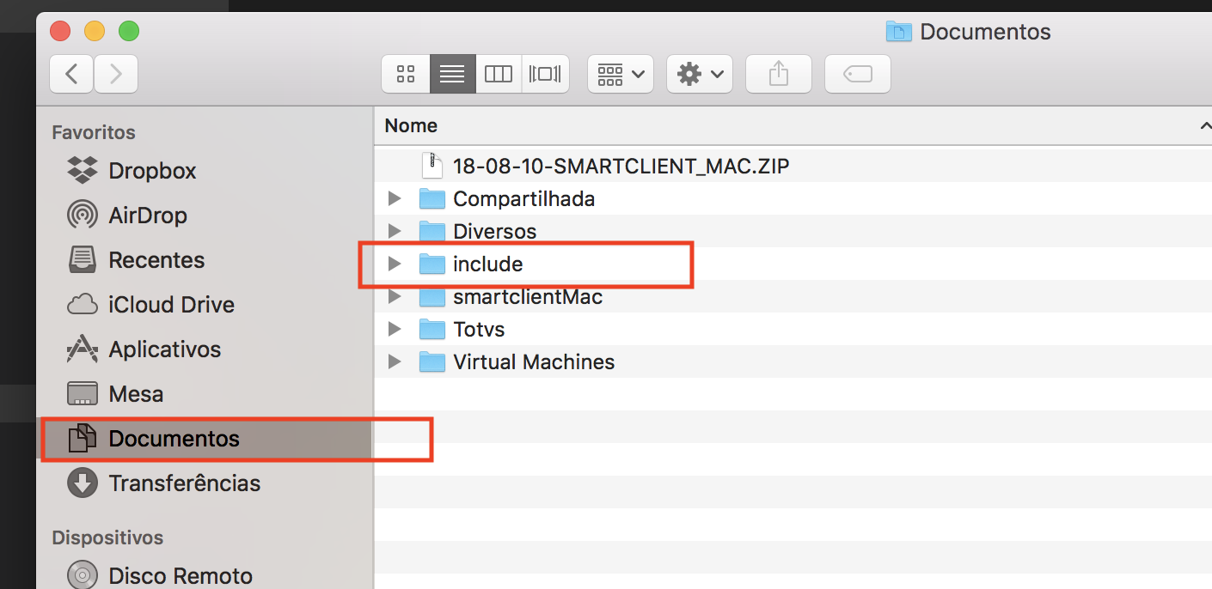
Task: Expand the include folder triangle
Action: click(395, 264)
